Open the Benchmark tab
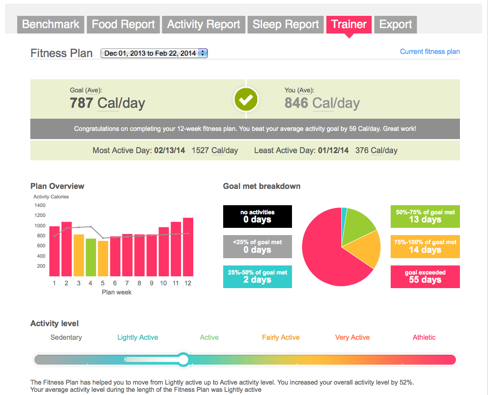 pos(50,24)
